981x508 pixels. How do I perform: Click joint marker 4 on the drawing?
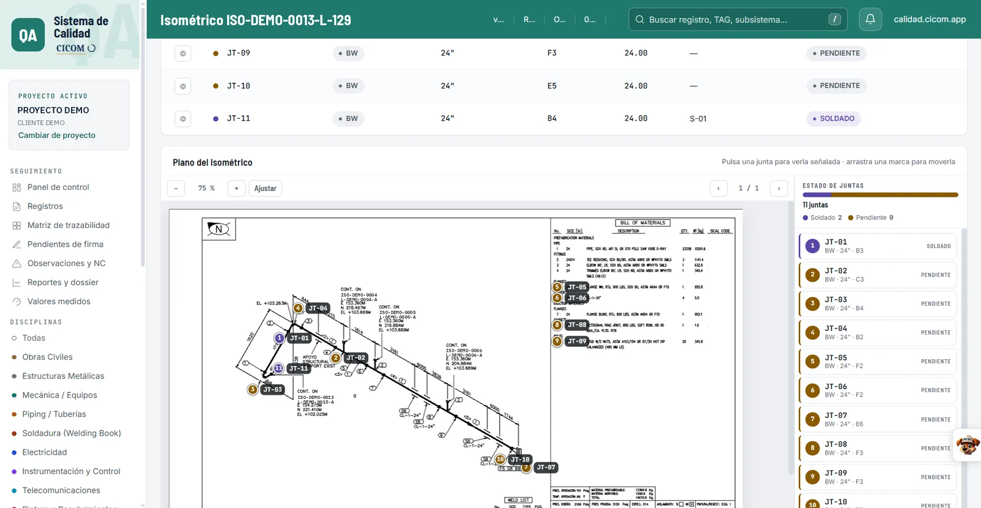click(298, 308)
